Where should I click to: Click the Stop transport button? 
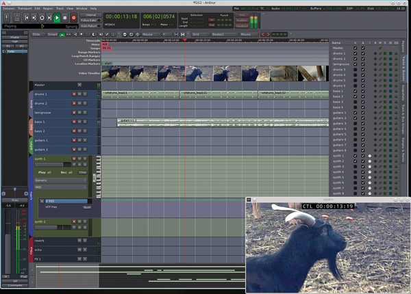[x=65, y=18]
